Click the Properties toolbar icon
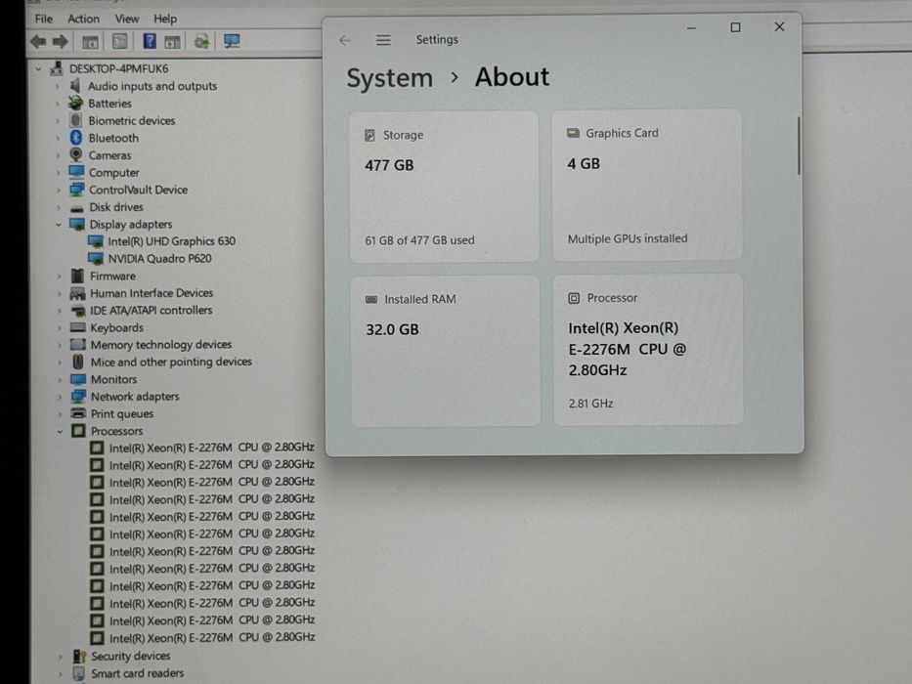The height and width of the screenshot is (684, 912). click(120, 41)
